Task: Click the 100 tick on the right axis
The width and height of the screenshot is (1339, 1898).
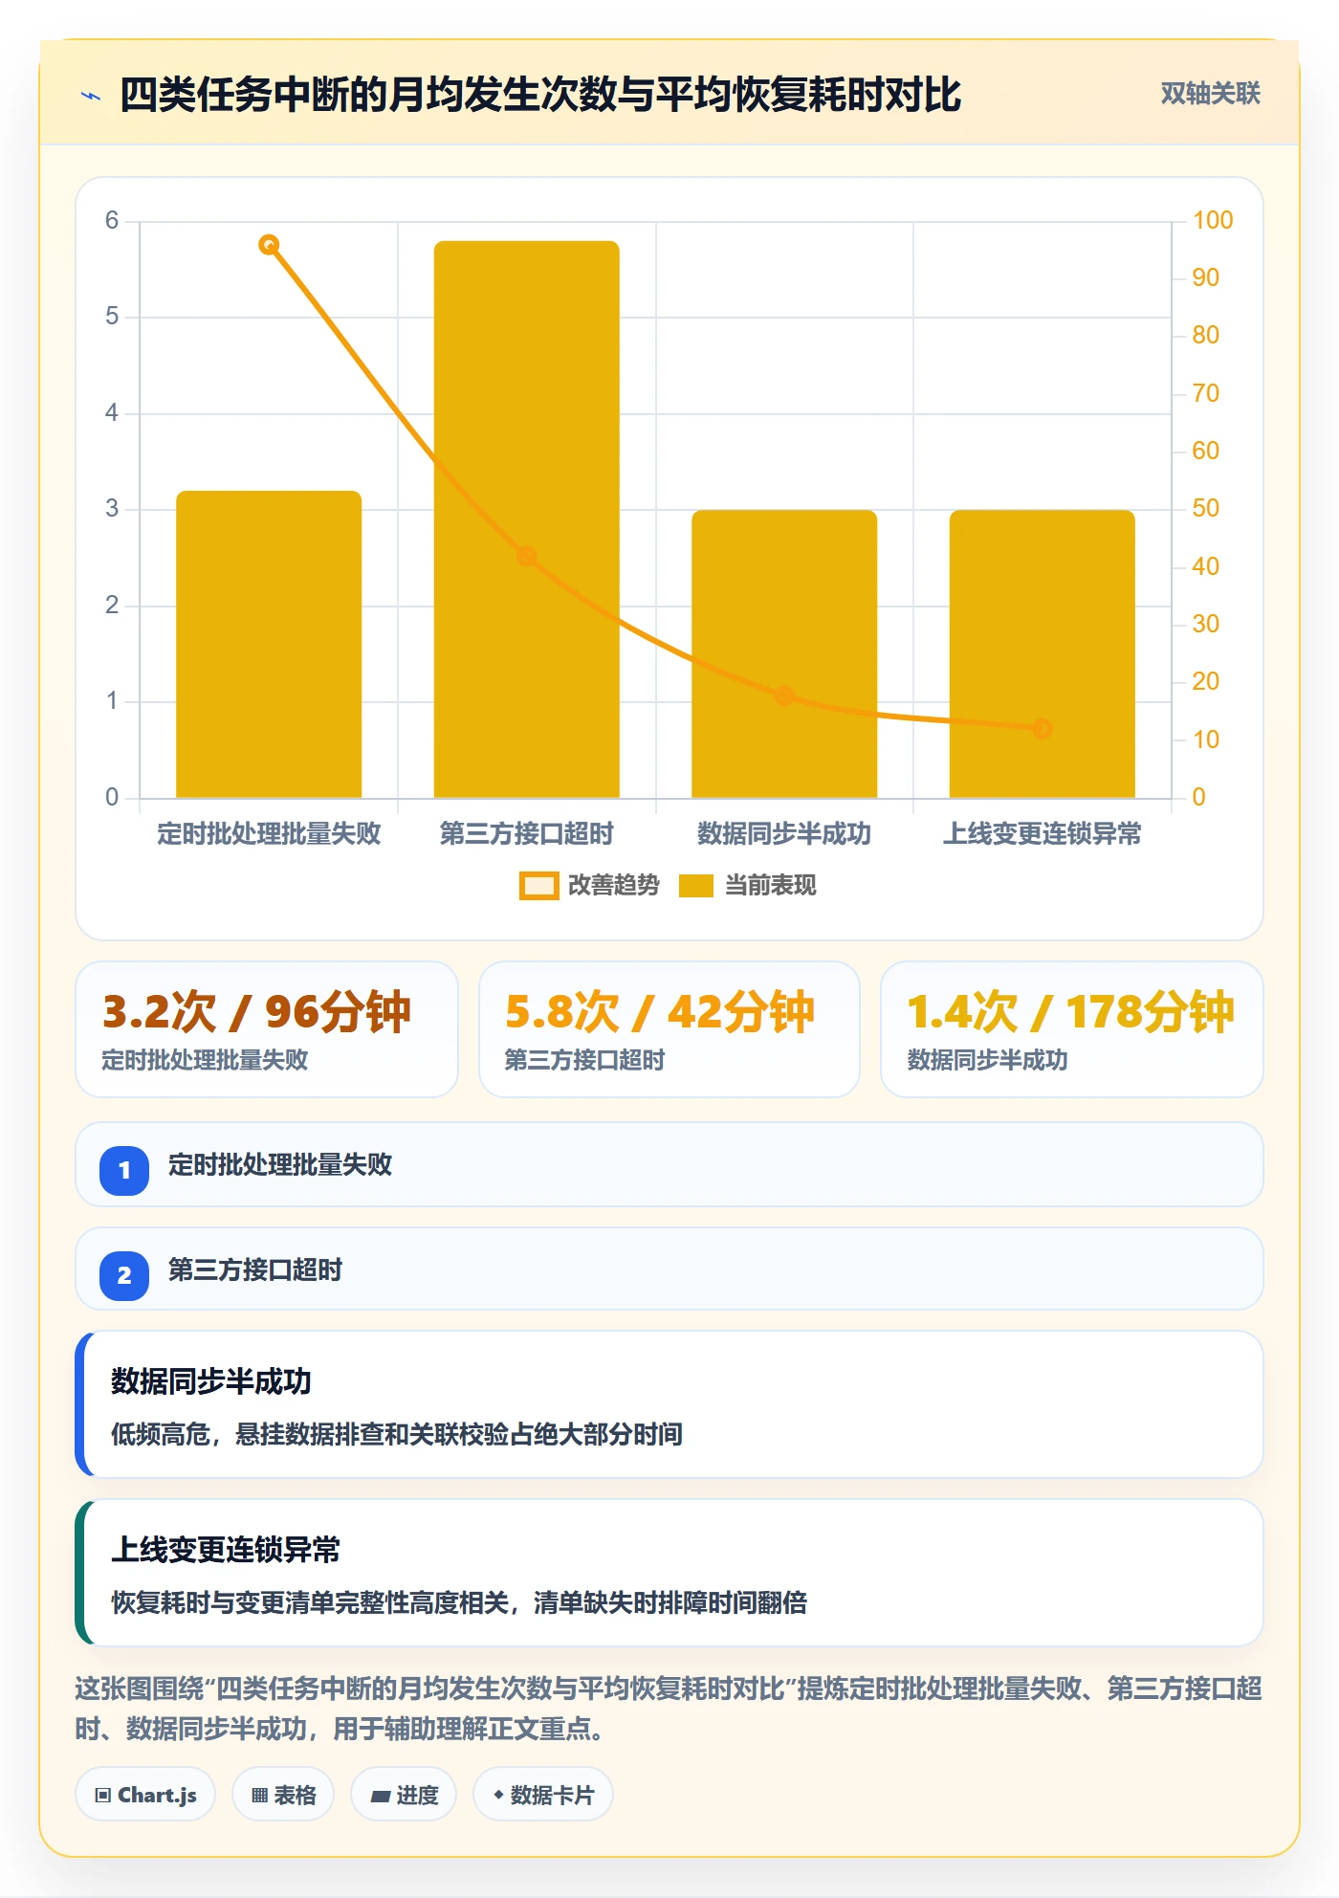Action: tap(1213, 220)
